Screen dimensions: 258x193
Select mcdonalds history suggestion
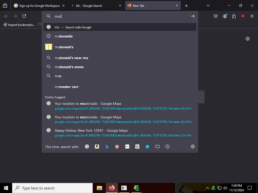click(x=120, y=36)
